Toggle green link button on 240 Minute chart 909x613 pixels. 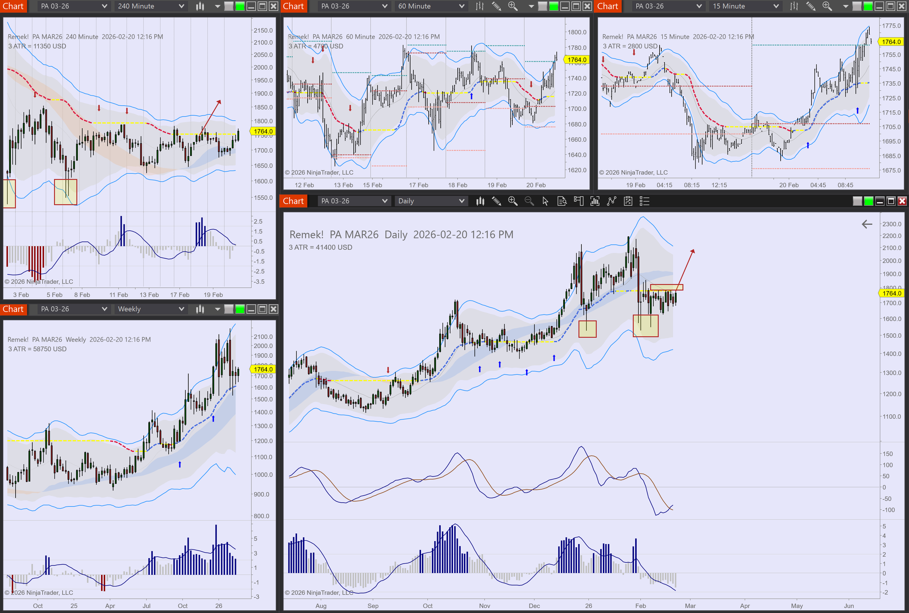click(240, 6)
